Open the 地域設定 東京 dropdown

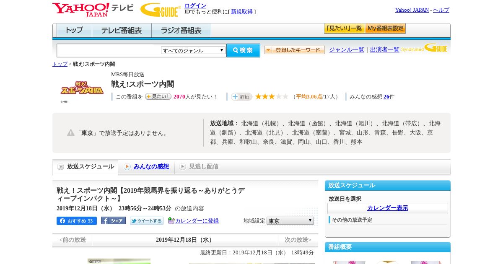click(x=290, y=221)
